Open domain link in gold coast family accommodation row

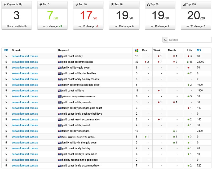point(25,165)
